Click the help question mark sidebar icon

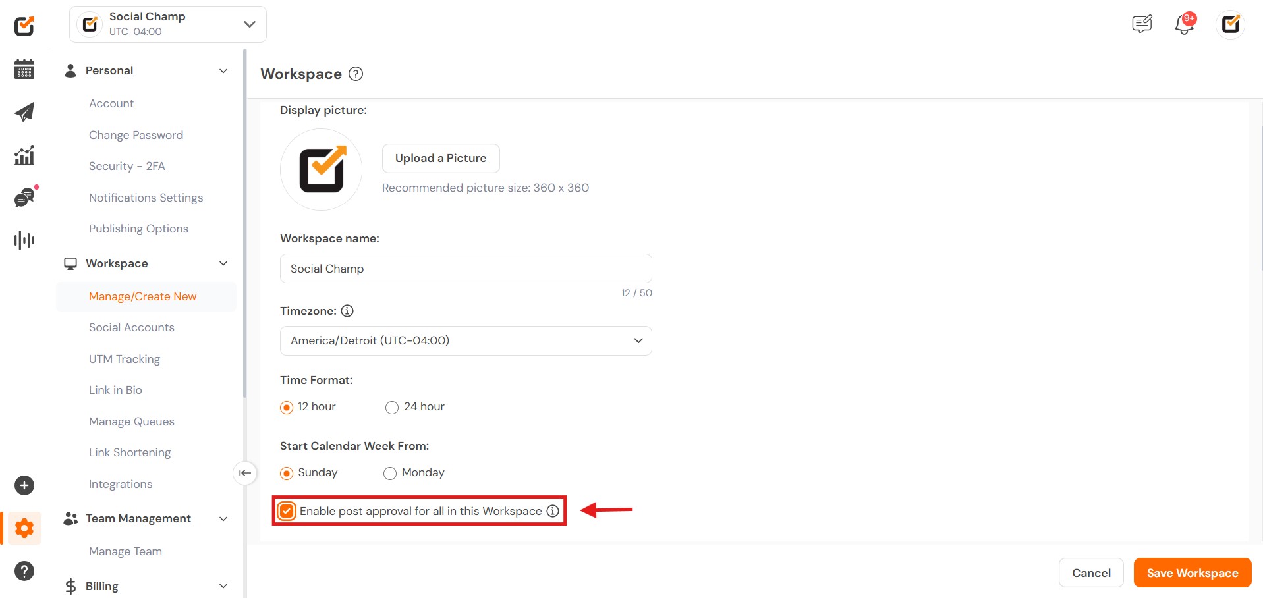point(24,571)
